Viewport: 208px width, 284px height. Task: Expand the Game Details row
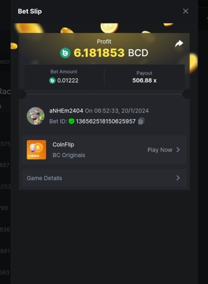104,178
